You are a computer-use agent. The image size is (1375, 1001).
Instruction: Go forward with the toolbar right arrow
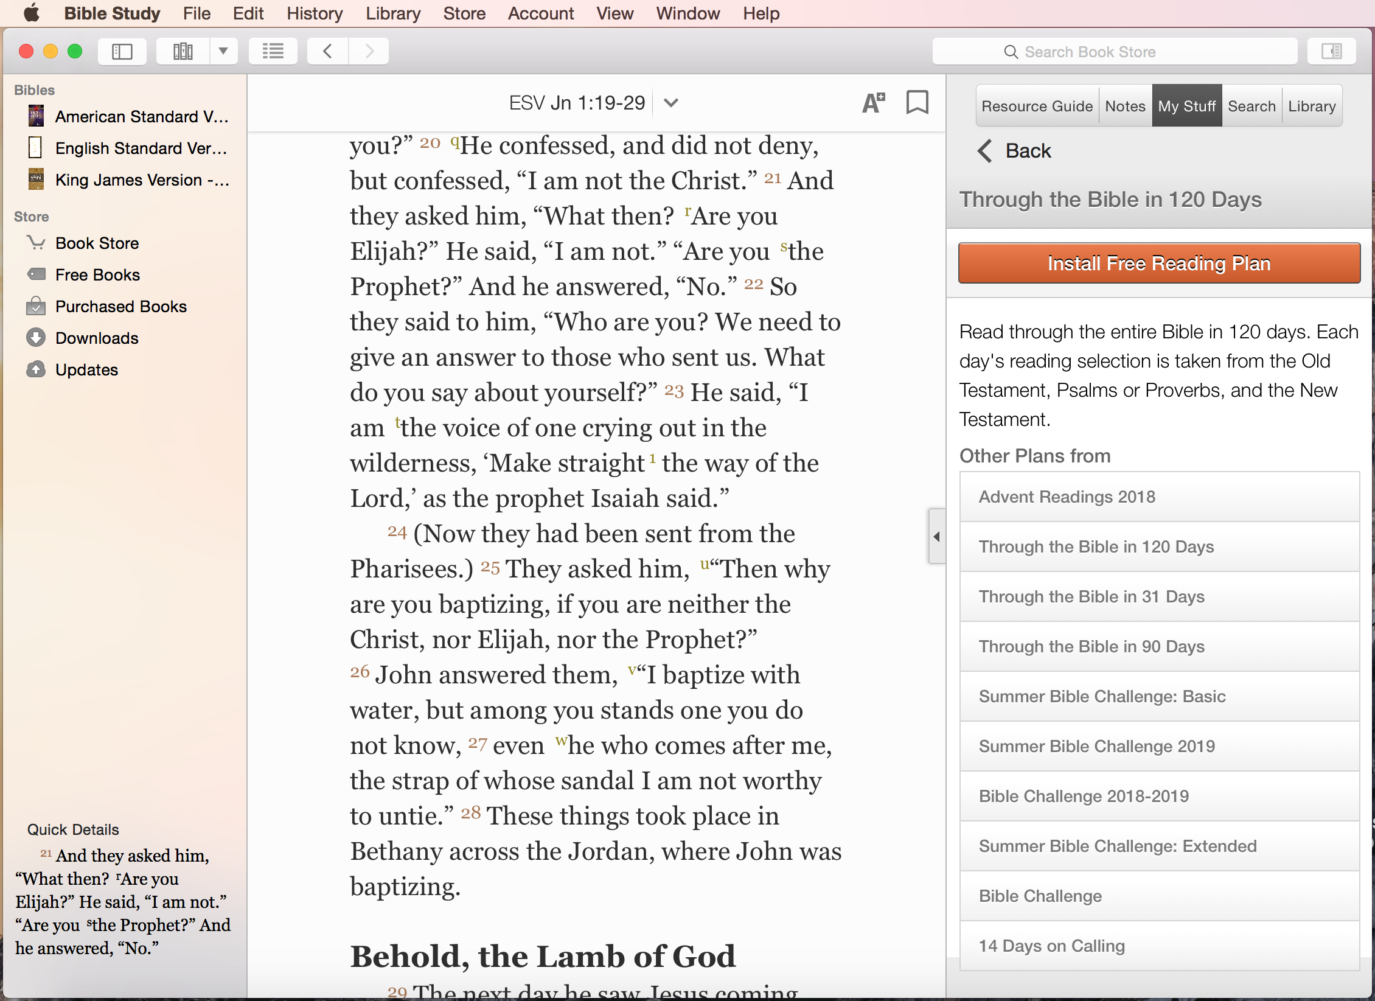coord(369,52)
